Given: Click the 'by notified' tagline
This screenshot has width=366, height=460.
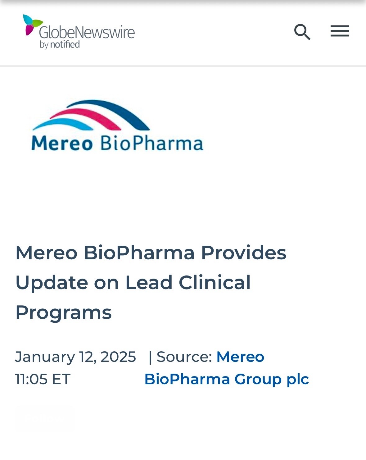Looking at the screenshot, I should coord(60,45).
